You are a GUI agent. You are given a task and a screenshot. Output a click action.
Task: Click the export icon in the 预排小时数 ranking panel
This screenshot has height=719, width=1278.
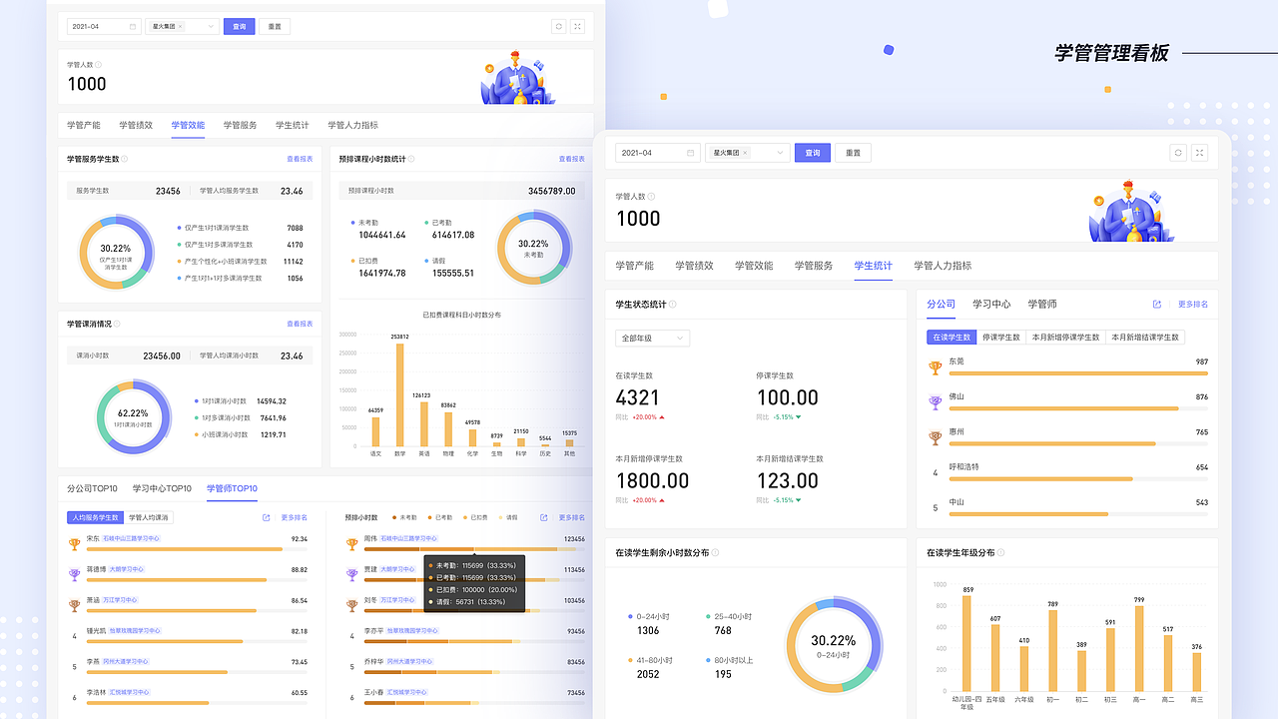(x=543, y=517)
